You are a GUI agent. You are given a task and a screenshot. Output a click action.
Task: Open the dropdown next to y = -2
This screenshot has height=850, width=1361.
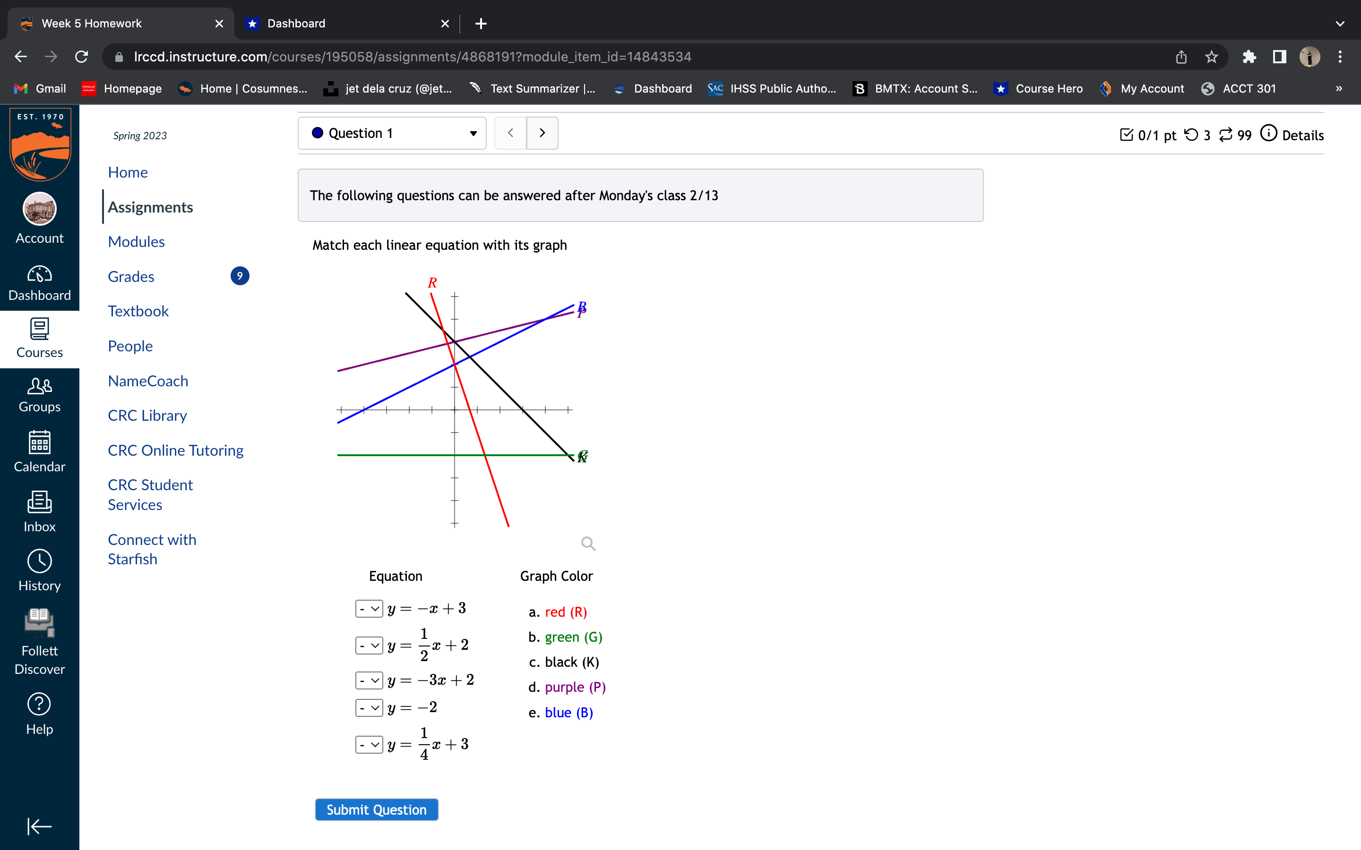[369, 707]
